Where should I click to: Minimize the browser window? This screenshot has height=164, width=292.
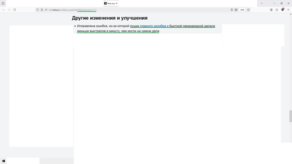pyautogui.click(x=274, y=3)
